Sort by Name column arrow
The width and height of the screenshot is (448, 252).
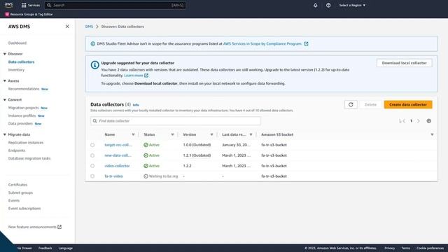click(133, 134)
